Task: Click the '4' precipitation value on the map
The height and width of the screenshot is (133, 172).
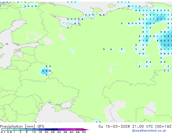Action: point(161,19)
